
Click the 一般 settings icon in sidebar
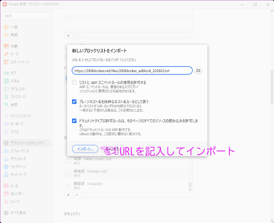point(6,27)
